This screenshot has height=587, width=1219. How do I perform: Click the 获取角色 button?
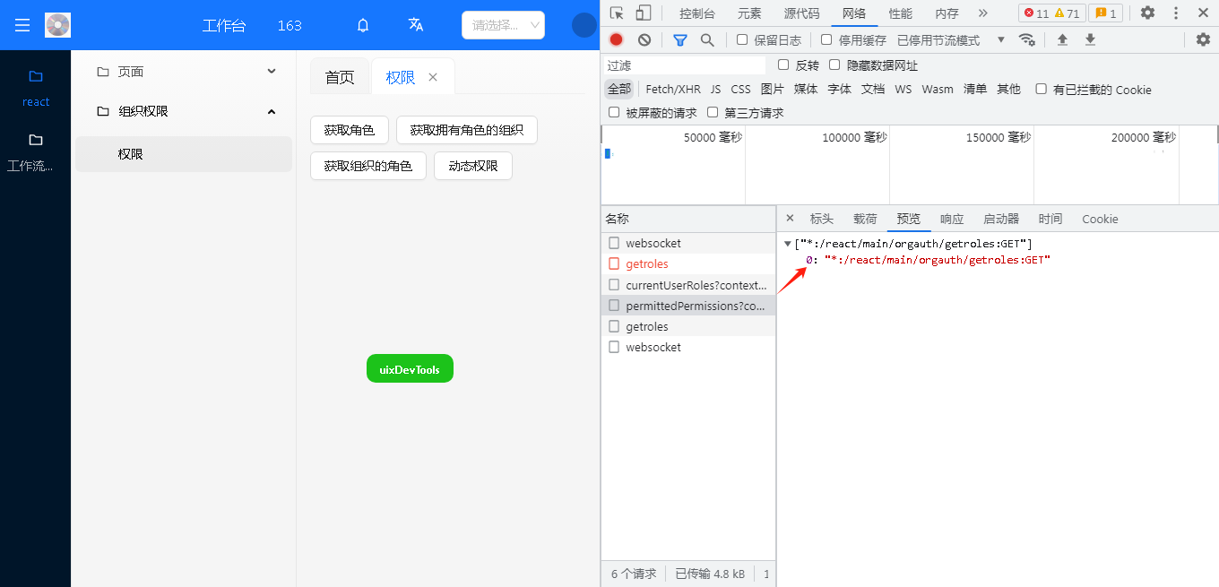[x=350, y=130]
